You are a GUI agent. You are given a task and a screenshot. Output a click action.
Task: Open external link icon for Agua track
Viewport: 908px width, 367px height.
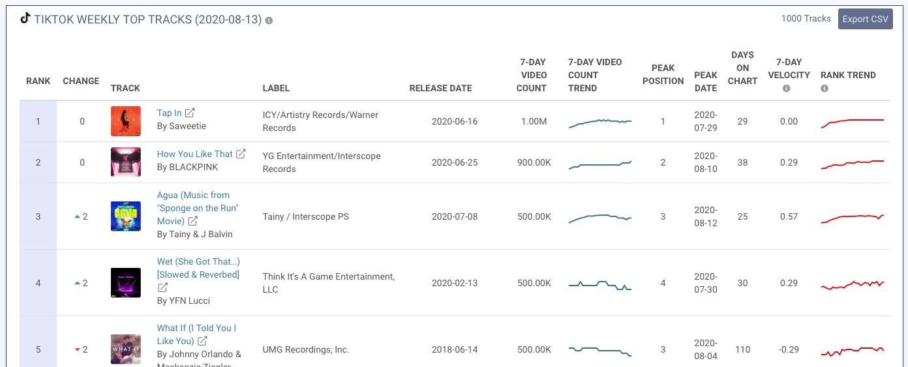coord(193,221)
